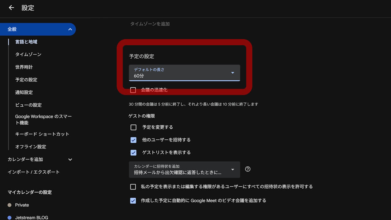Click the Private calendar color dot
391x220 pixels.
click(x=9, y=205)
